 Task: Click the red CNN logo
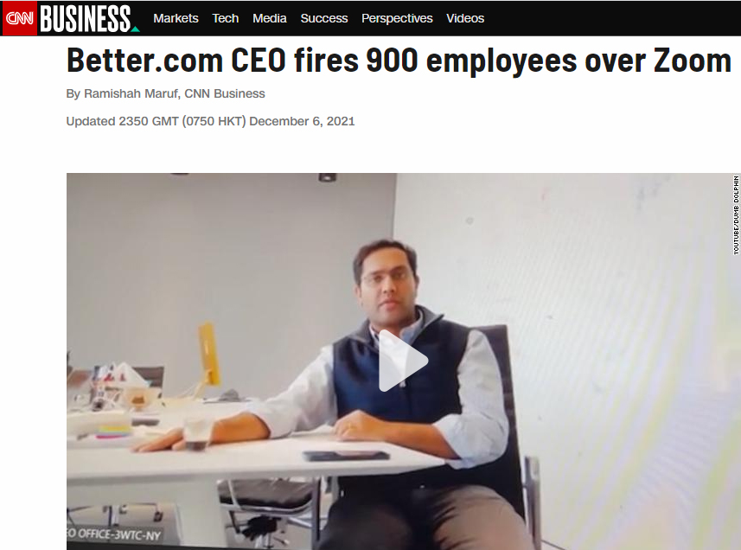20,18
